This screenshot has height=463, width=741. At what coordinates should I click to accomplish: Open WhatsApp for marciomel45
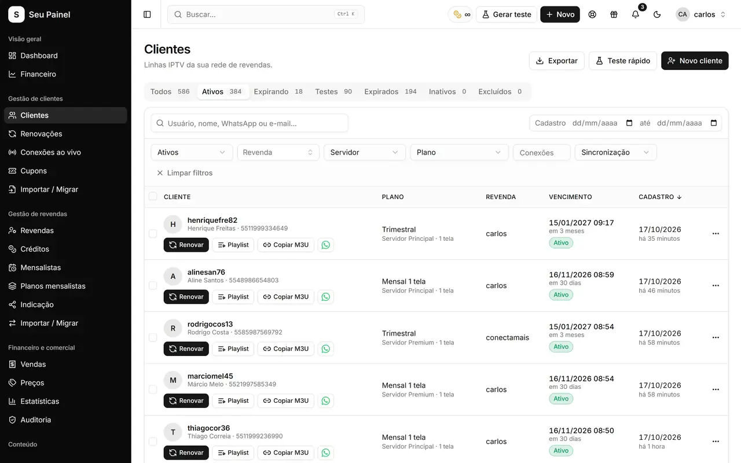tap(326, 400)
